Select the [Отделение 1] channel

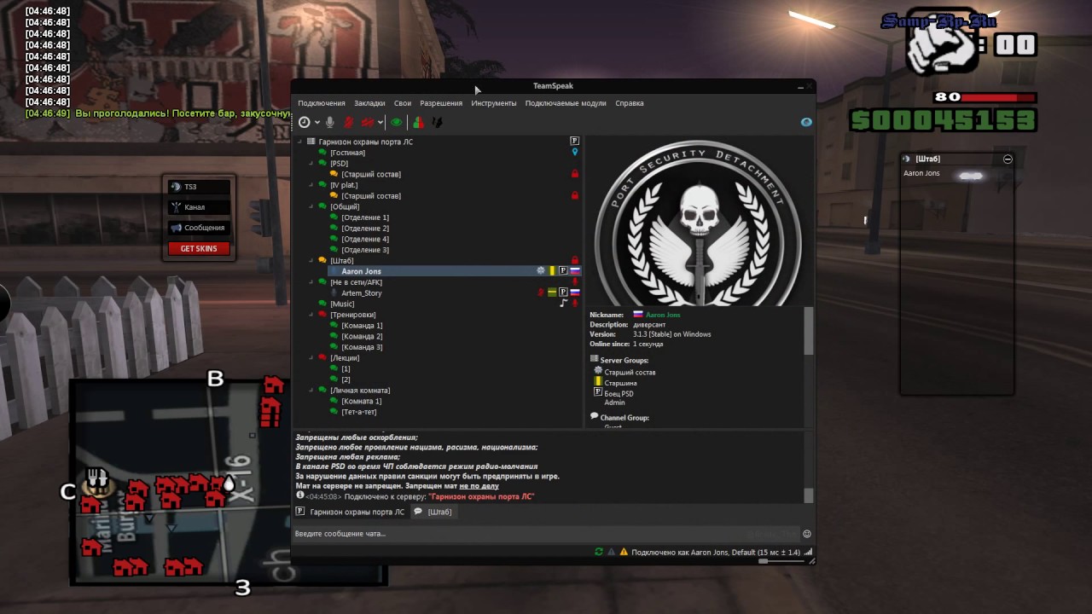[365, 217]
